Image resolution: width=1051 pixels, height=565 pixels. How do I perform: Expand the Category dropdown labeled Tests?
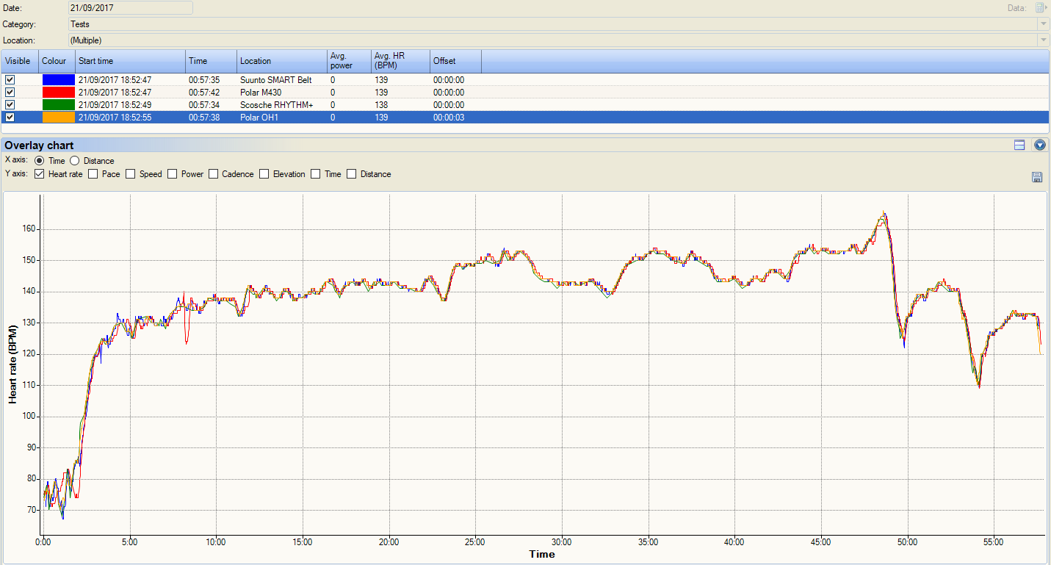pyautogui.click(x=1044, y=24)
